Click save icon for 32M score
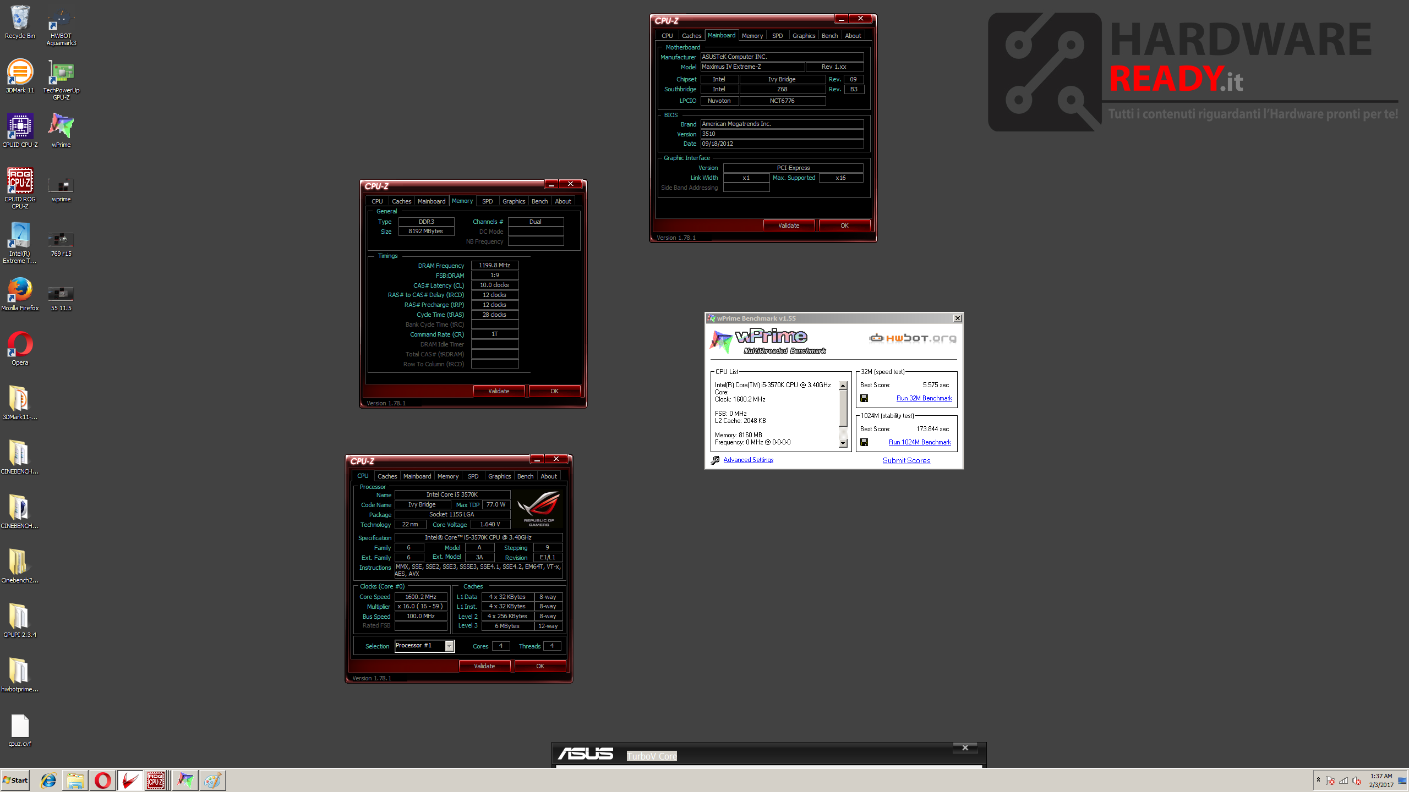1409x792 pixels. click(864, 398)
